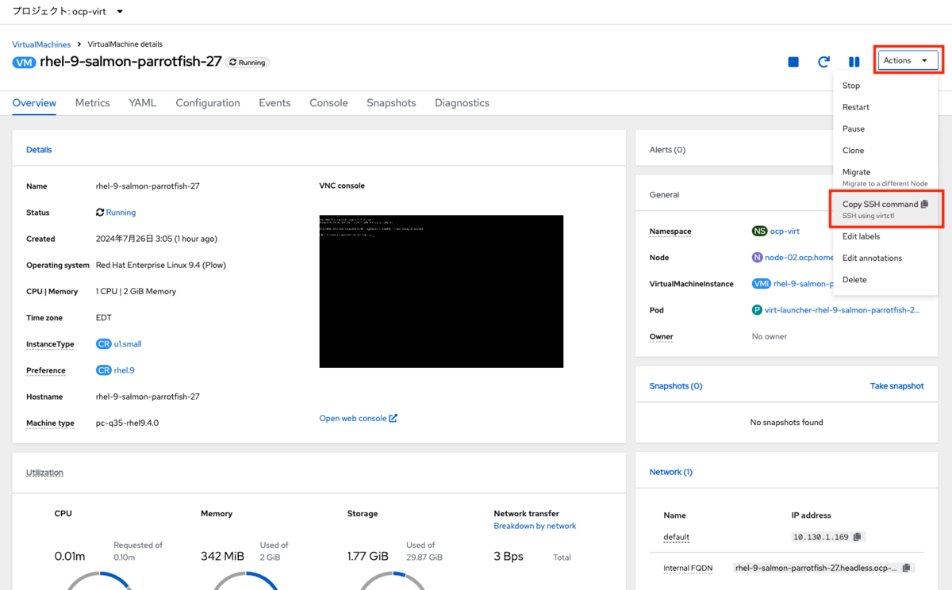
Task: Go to the Events tab
Action: point(274,103)
